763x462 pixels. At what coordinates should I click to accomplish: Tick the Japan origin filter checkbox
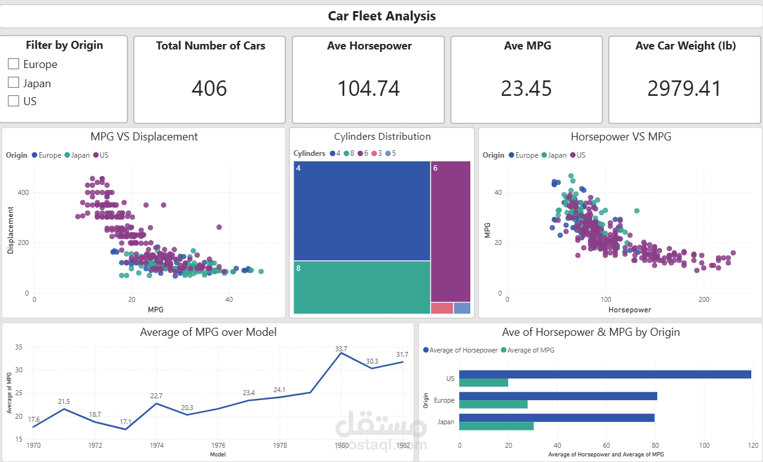[14, 82]
